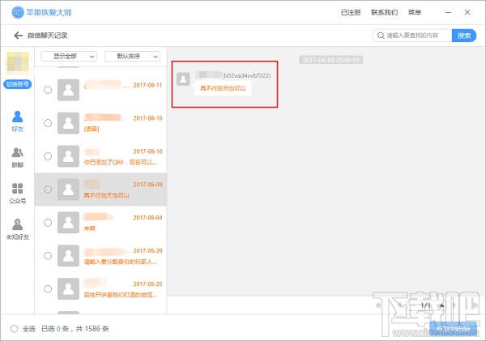
Task: Click the blurred account avatar in sidebar
Action: [17, 63]
